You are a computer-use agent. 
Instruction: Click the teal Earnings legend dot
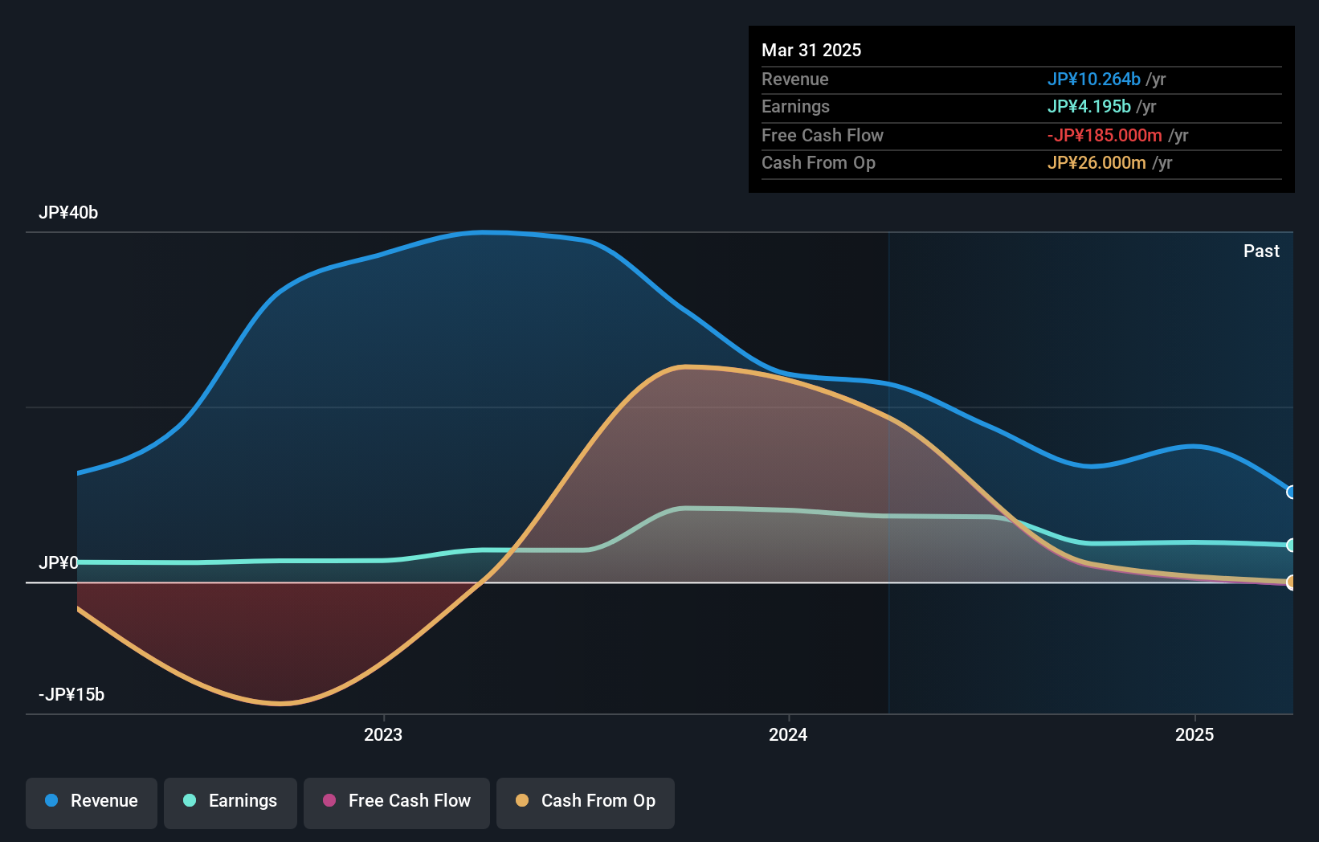coord(190,800)
